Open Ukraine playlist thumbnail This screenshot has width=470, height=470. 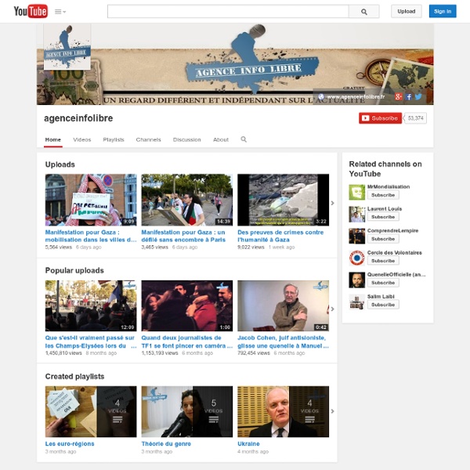[x=284, y=411]
